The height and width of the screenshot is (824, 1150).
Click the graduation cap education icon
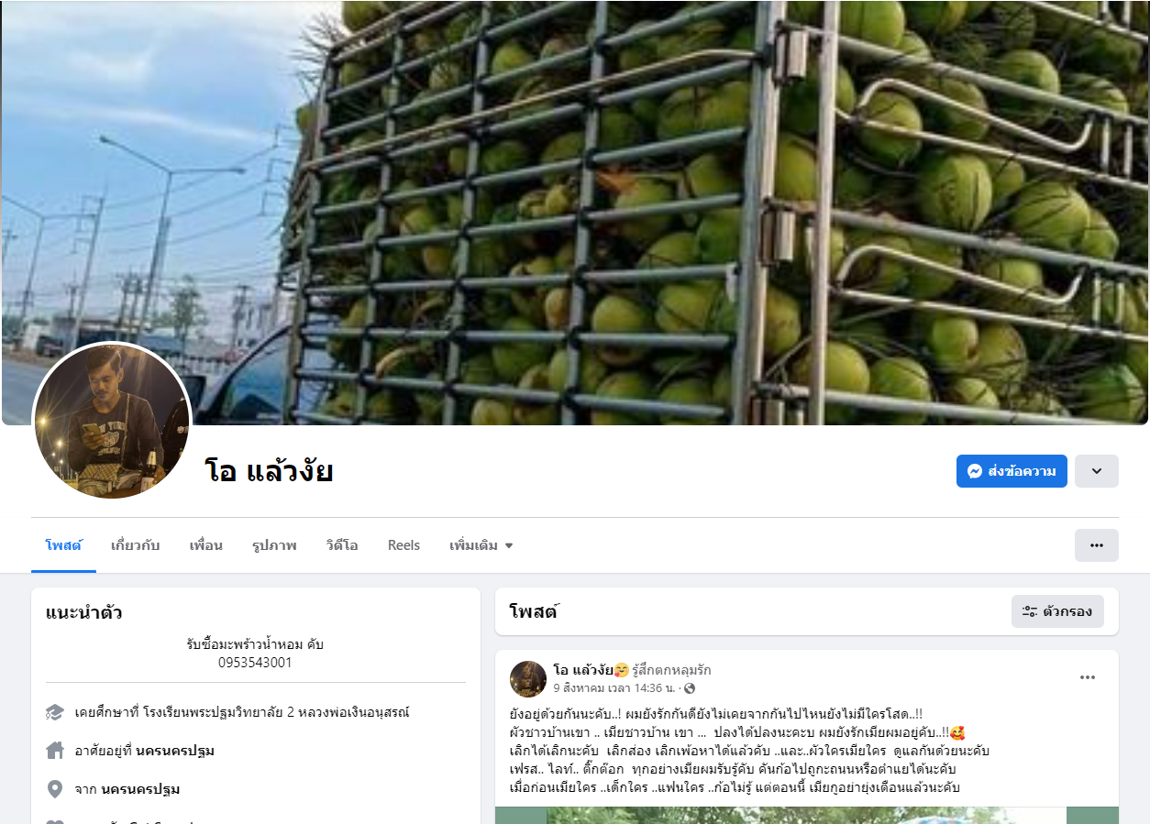55,712
